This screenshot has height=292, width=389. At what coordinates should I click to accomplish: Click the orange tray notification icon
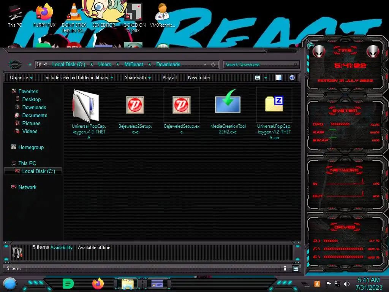(317, 284)
